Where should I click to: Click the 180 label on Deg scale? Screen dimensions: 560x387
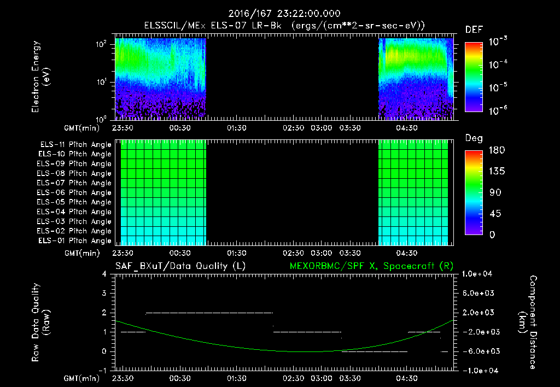497,150
